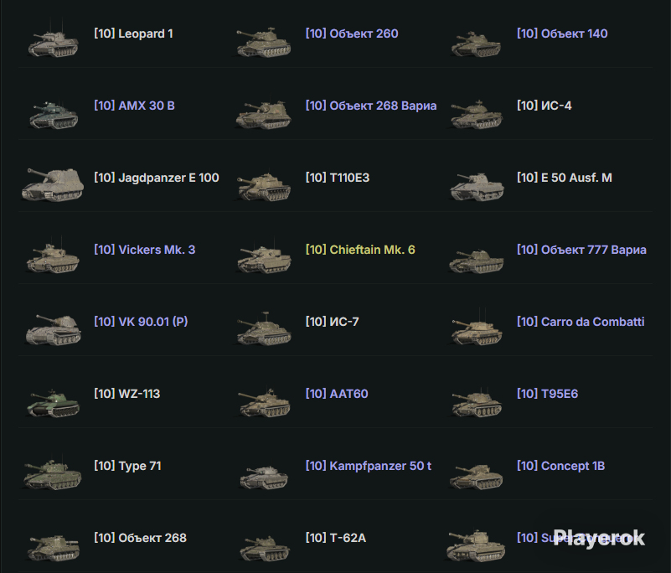Screen dimensions: 671x573
Task: Follow the [10] AMX 30 B link
Action: (x=134, y=106)
